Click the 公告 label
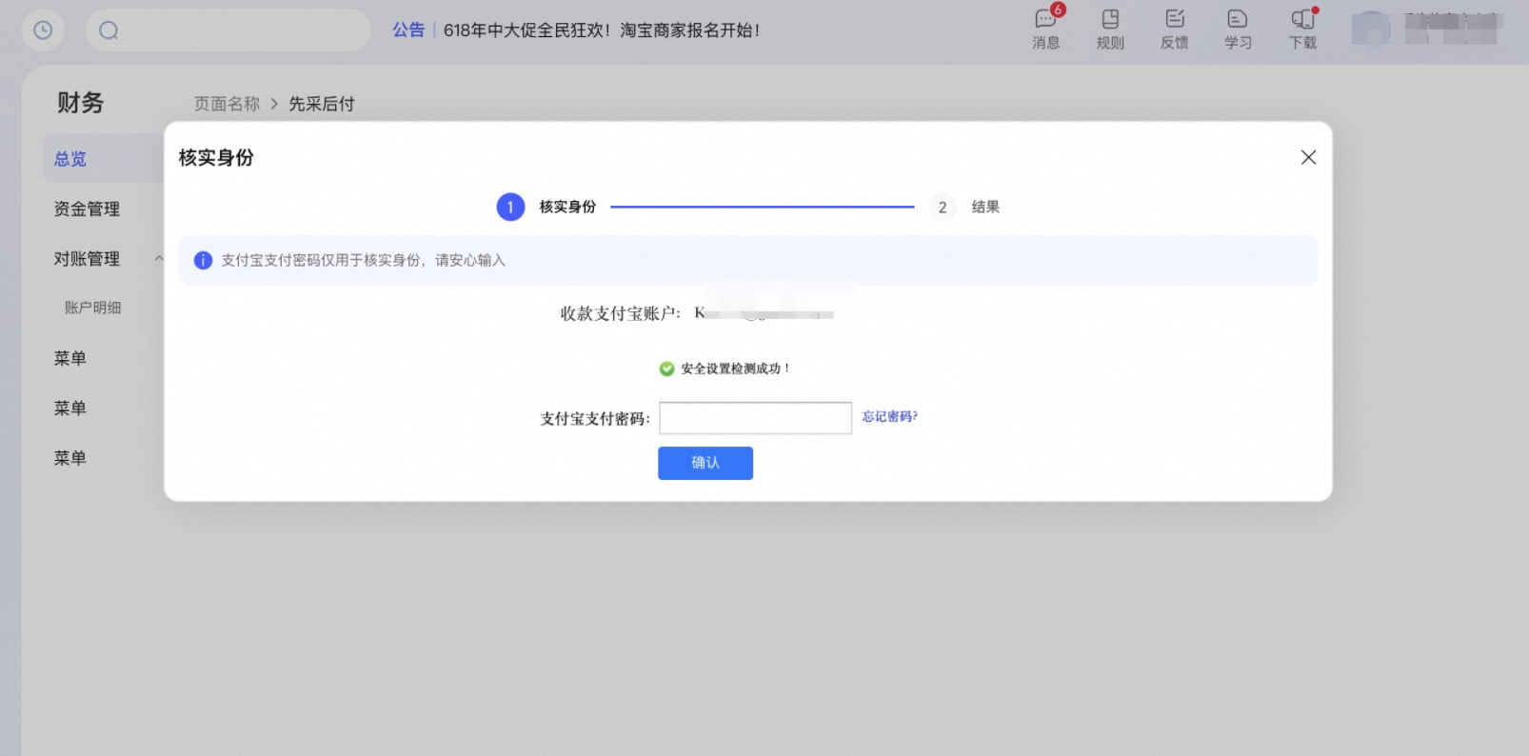The image size is (1529, 756). 408,30
